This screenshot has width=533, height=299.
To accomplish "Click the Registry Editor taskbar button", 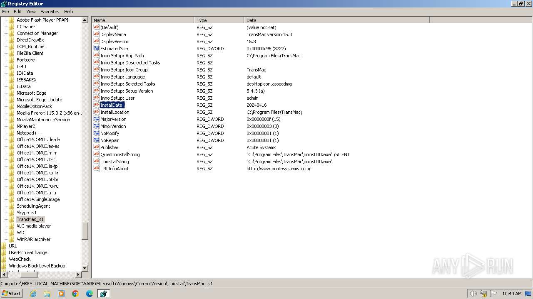I will [x=103, y=294].
